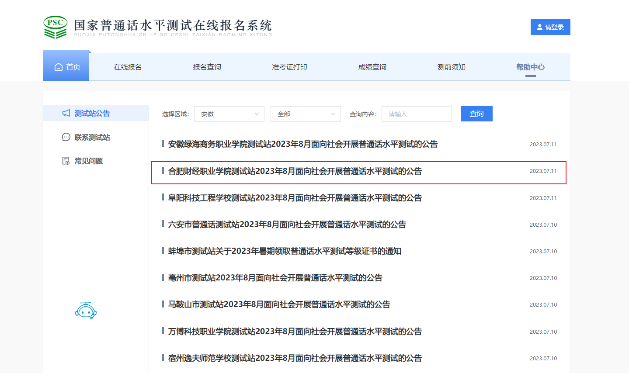Open the 在线报名 tab
This screenshot has height=373, width=629.
point(128,67)
